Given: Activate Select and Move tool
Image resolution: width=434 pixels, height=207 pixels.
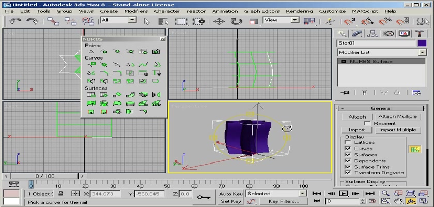Looking at the screenshot, I should [x=219, y=21].
